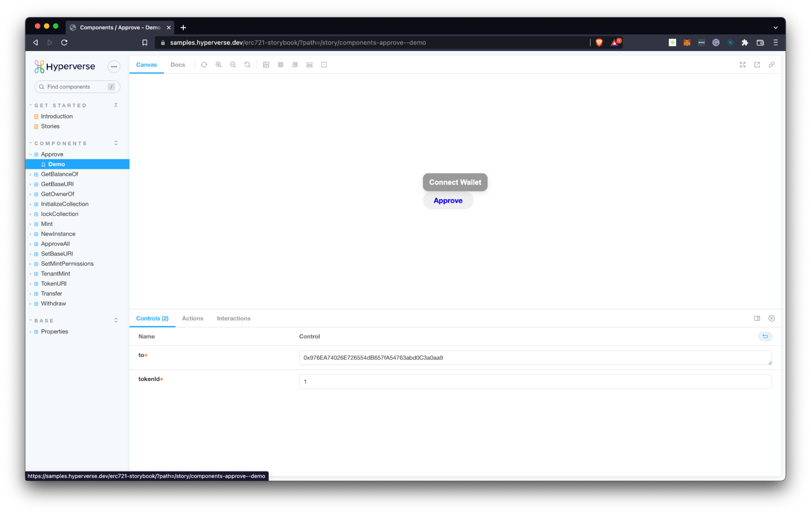The width and height of the screenshot is (811, 514).
Task: Select the Demo story
Action: pos(78,164)
